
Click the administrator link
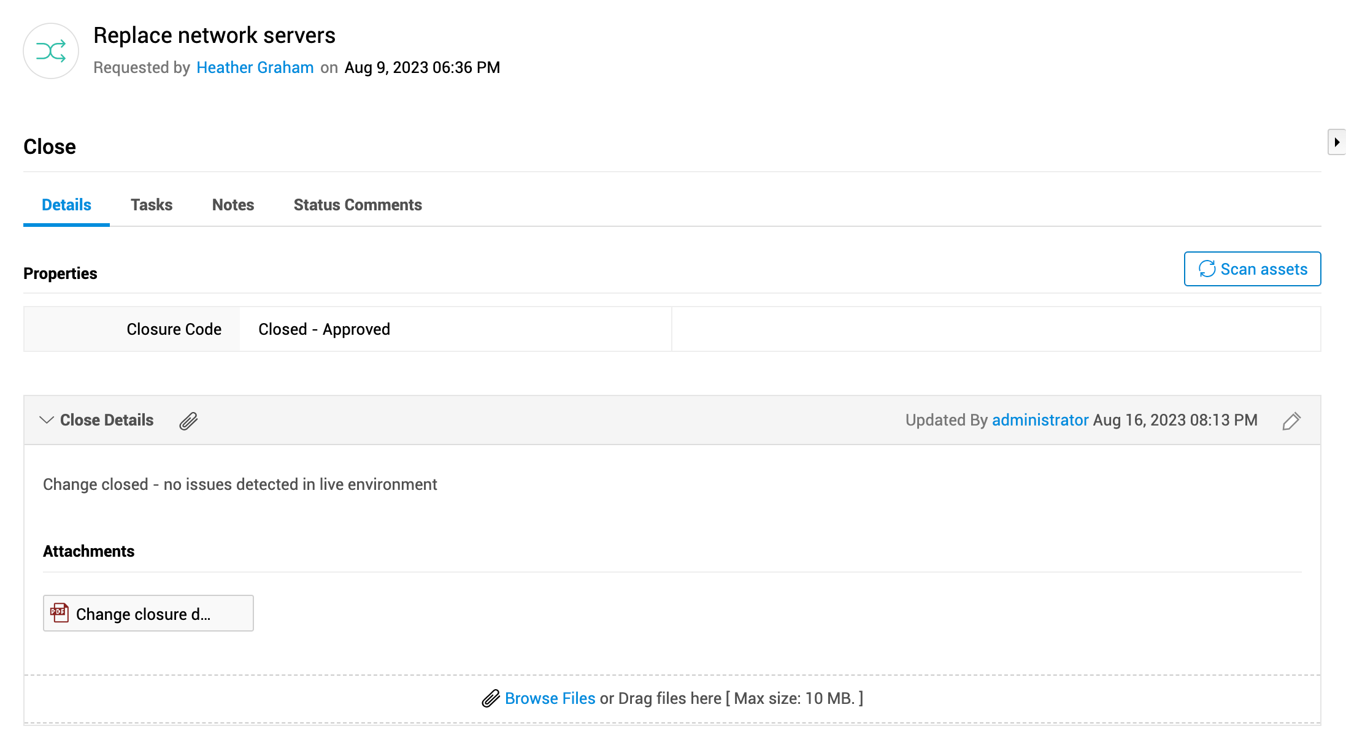(1040, 420)
